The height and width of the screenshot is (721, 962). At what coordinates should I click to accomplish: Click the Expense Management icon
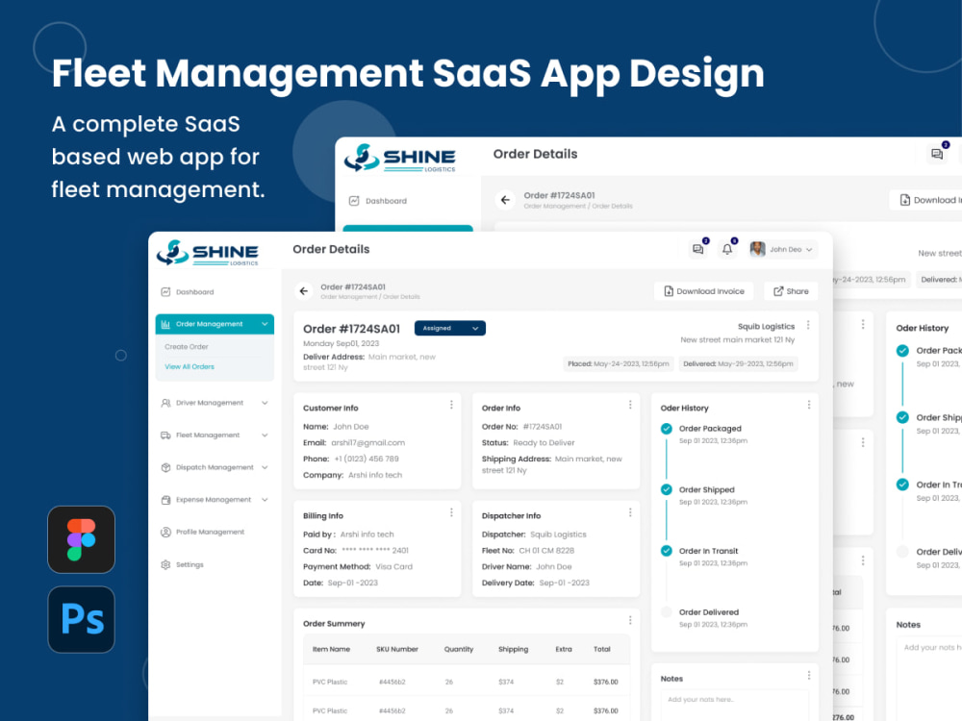pyautogui.click(x=165, y=500)
